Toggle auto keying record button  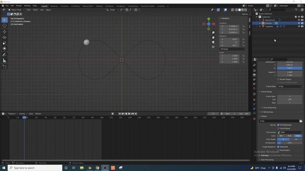[x=112, y=114]
